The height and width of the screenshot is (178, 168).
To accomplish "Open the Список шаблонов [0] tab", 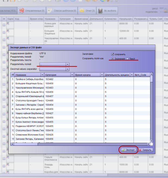I will 62,11.
